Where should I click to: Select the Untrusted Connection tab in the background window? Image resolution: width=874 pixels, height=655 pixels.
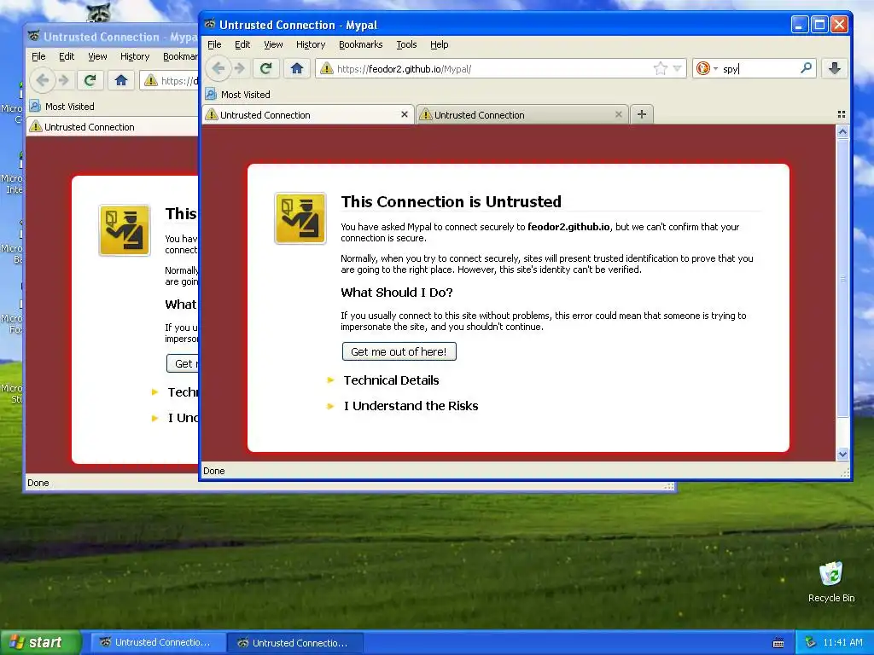112,127
